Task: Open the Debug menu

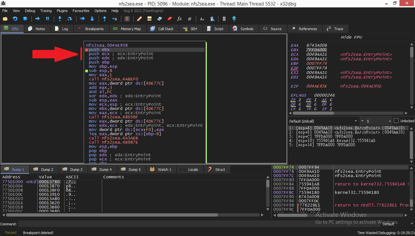Action: point(30,11)
